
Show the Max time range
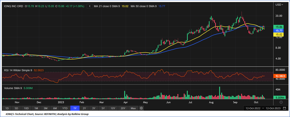133,108
